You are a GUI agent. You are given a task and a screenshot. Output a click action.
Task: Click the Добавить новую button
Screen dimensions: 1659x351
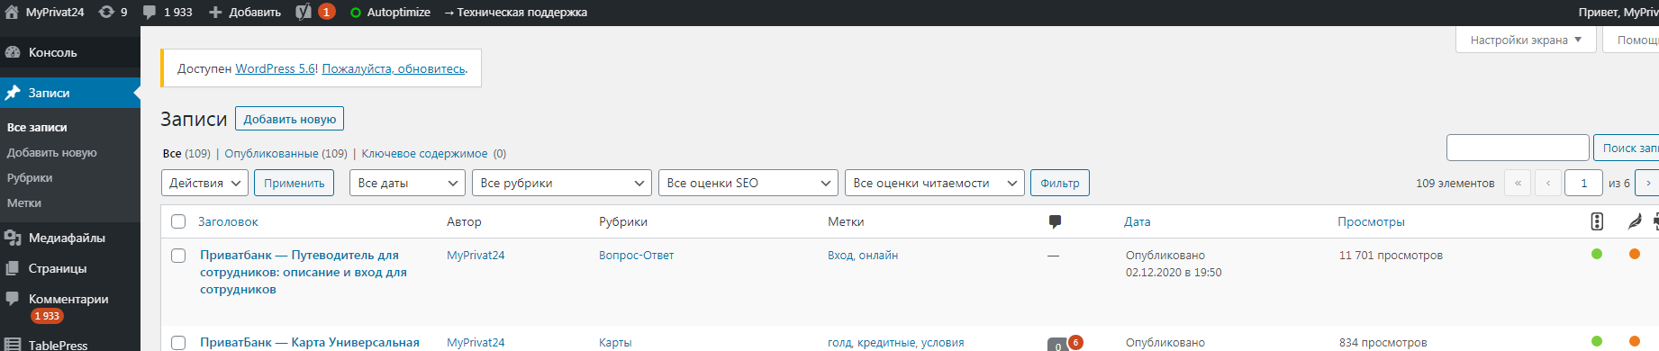pyautogui.click(x=289, y=119)
